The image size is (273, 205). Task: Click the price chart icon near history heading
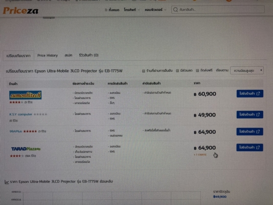coord(7,182)
